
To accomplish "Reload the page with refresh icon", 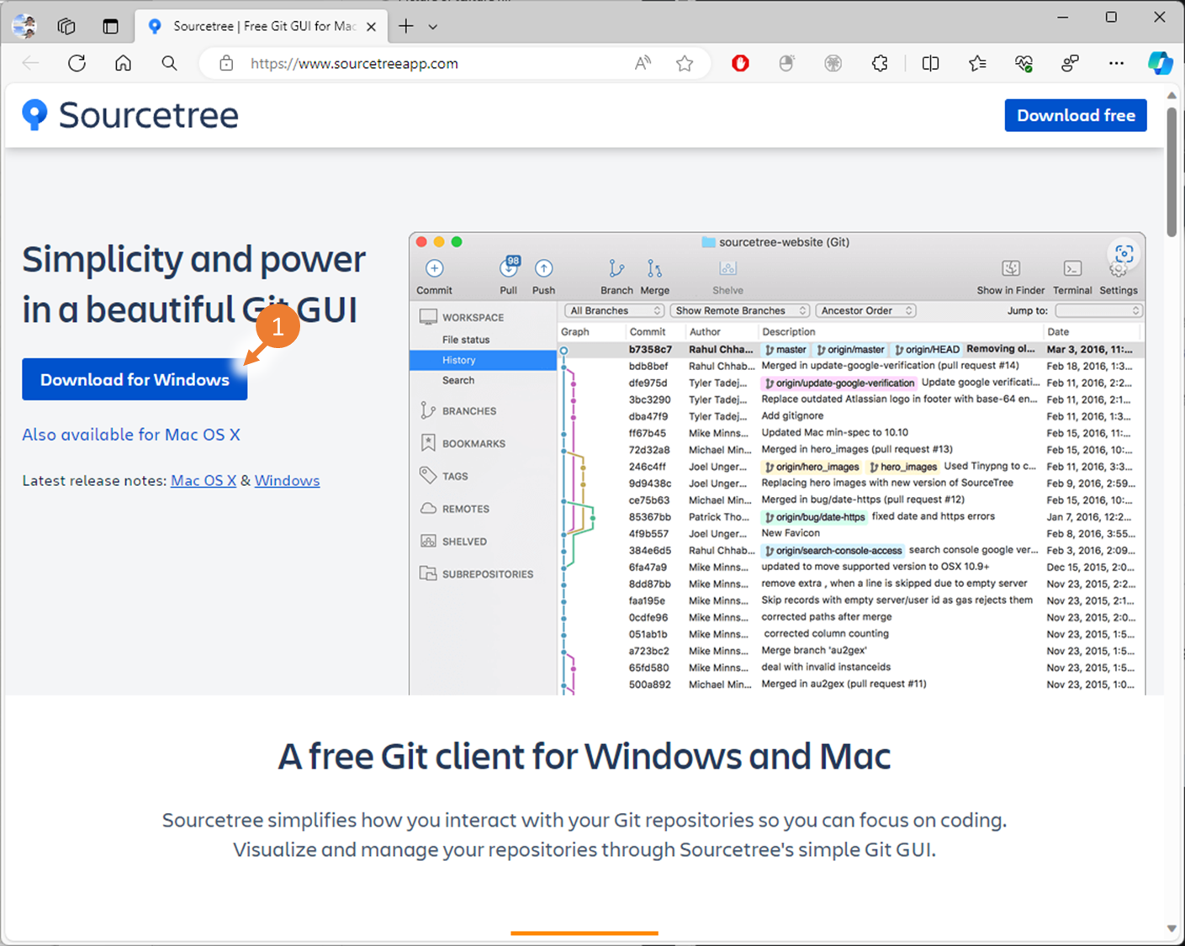I will click(x=77, y=63).
